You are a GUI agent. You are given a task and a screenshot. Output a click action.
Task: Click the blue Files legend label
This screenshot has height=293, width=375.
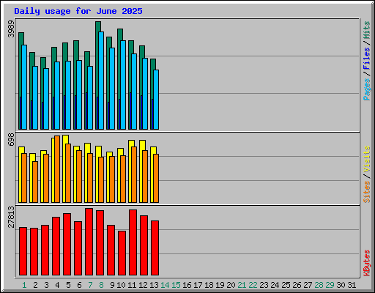367,59
